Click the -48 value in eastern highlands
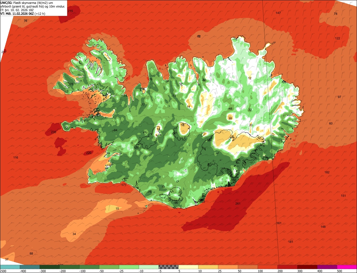This screenshot has width=357, height=273. (230, 109)
